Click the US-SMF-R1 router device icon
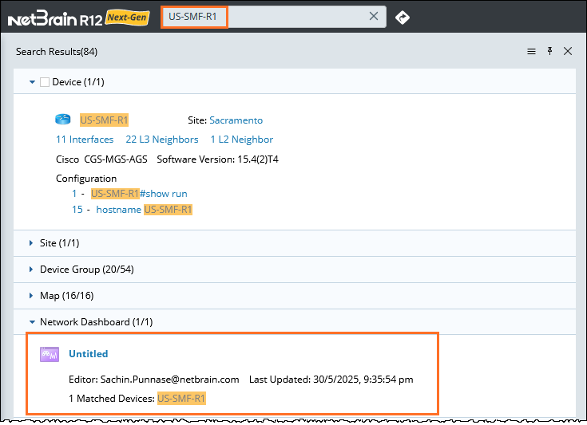Viewport: 587px width, 425px height. (63, 120)
